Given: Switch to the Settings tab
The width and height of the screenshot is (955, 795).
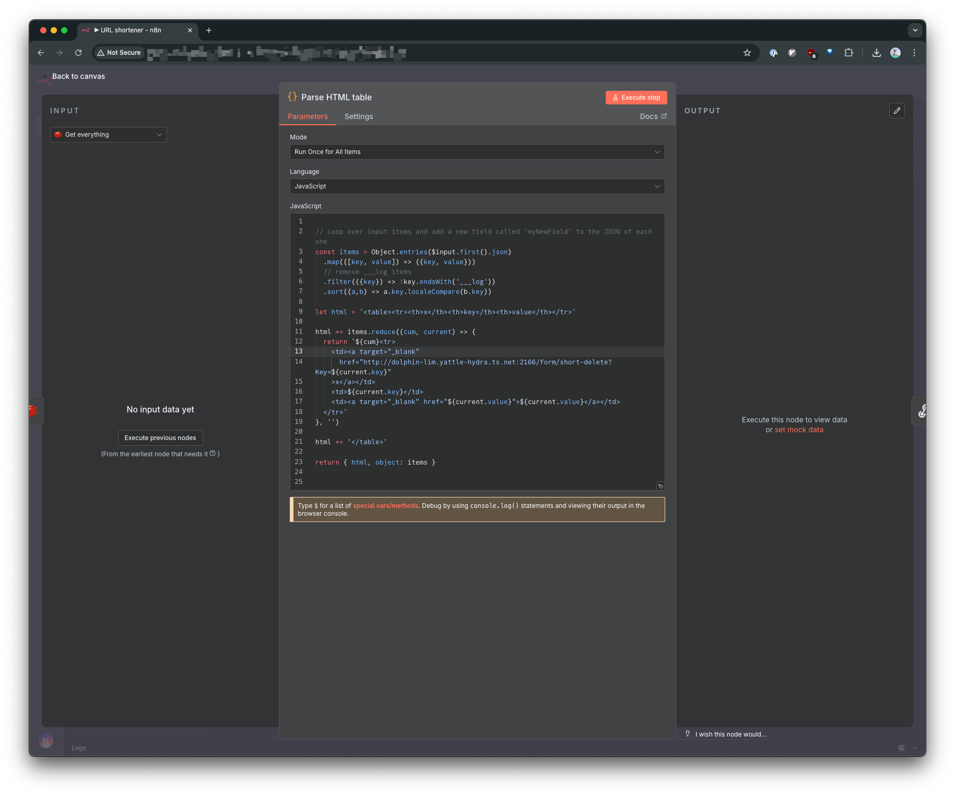Looking at the screenshot, I should click(359, 116).
